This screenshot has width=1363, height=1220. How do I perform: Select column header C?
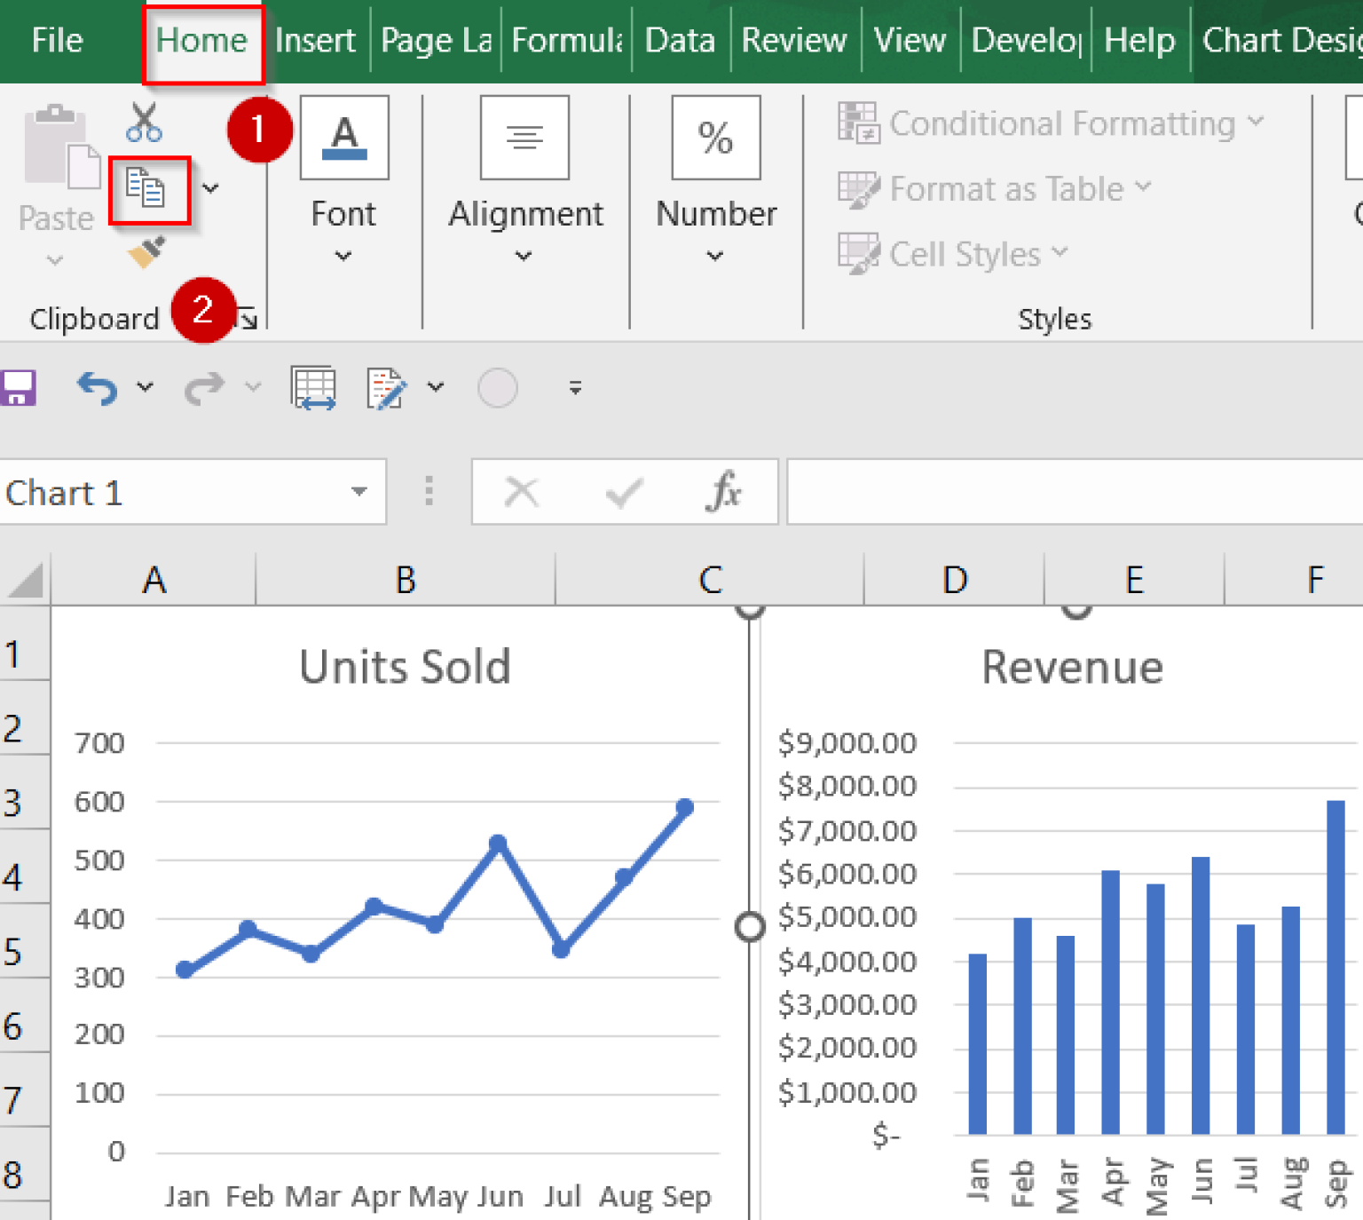708,580
